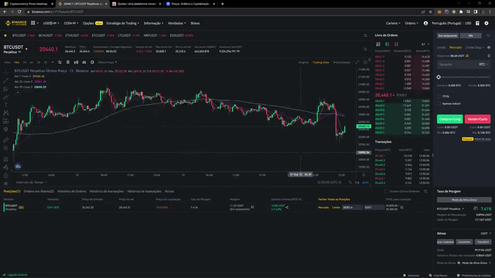Toggle the auto scale on chart
This screenshot has width=495, height=278.
tap(365, 182)
